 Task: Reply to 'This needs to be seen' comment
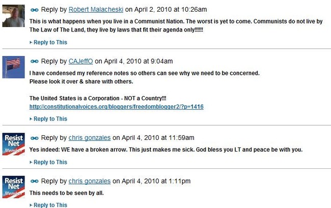[x=50, y=205]
